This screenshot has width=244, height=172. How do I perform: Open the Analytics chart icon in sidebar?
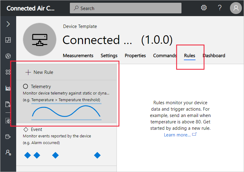tap(8, 88)
